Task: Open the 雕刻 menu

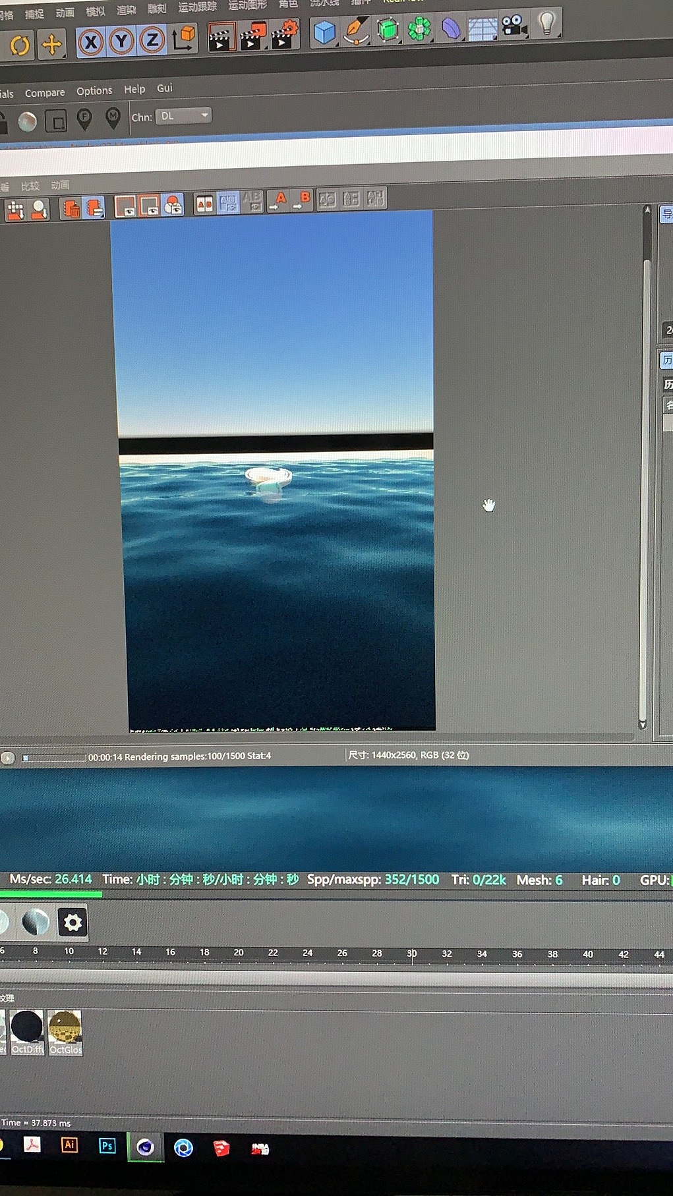Action: [157, 9]
